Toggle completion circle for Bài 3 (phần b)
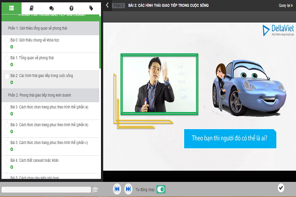Image resolution: width=296 pixels, height=197 pixels. click(x=7, y=125)
